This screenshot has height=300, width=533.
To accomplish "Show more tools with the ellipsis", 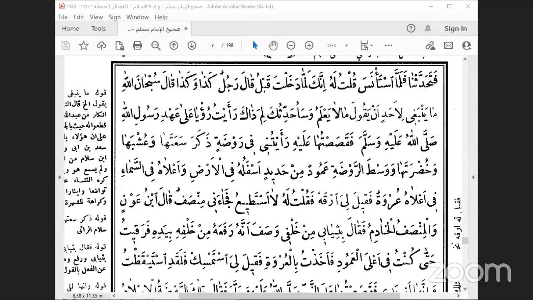I will pos(389,45).
